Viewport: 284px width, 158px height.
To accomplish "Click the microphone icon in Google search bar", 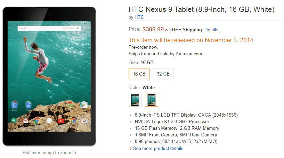I will click(x=78, y=28).
